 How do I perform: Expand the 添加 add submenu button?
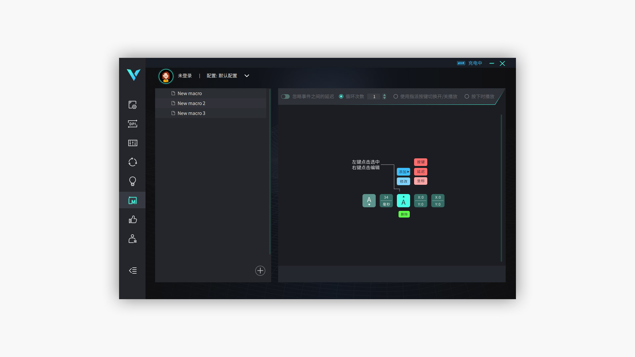[x=403, y=172]
